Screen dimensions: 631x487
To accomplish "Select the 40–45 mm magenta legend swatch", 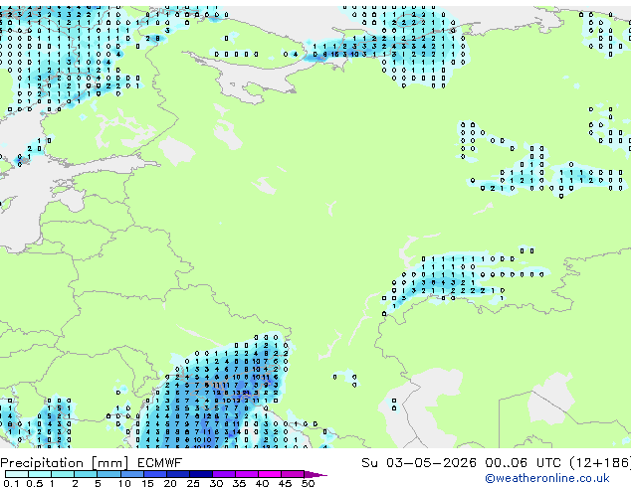I will point(270,474).
